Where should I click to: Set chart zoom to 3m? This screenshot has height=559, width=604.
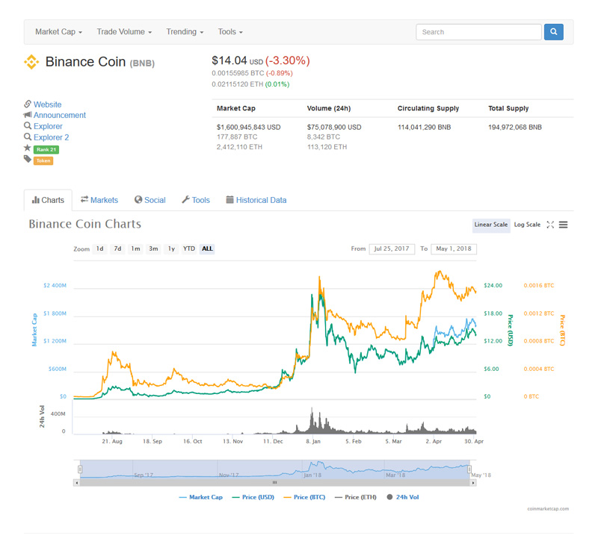[x=153, y=249]
